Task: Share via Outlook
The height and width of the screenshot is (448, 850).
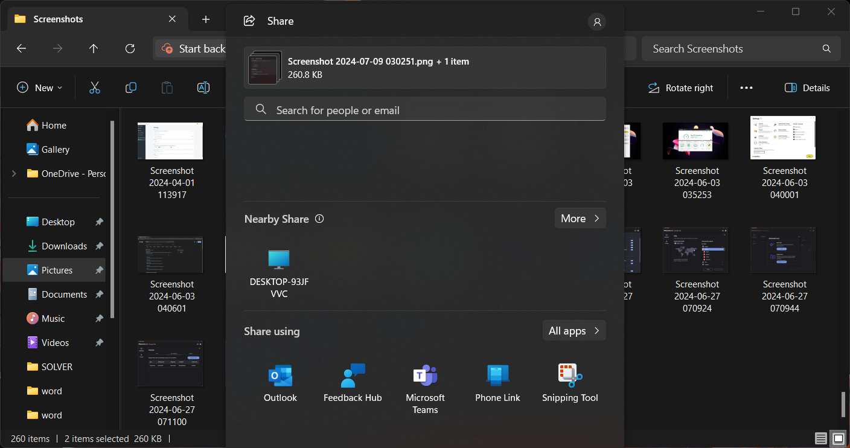Action: coord(280,382)
